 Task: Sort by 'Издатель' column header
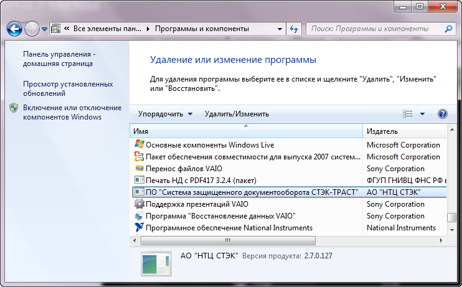[x=405, y=131]
